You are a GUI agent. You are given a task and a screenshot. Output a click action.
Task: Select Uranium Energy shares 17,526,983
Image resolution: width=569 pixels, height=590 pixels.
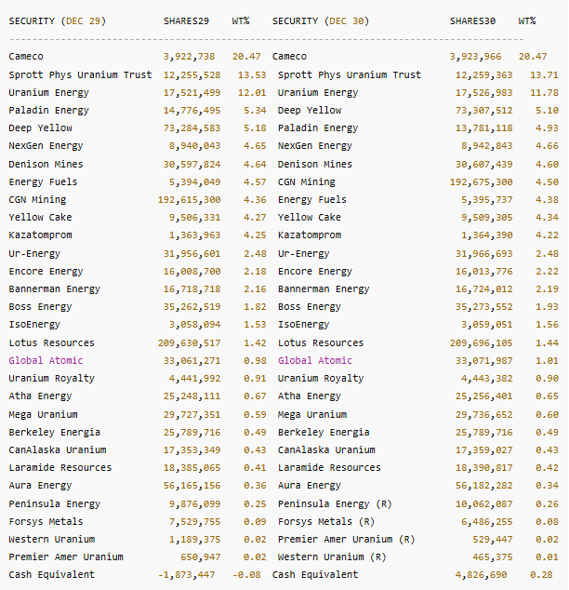484,92
